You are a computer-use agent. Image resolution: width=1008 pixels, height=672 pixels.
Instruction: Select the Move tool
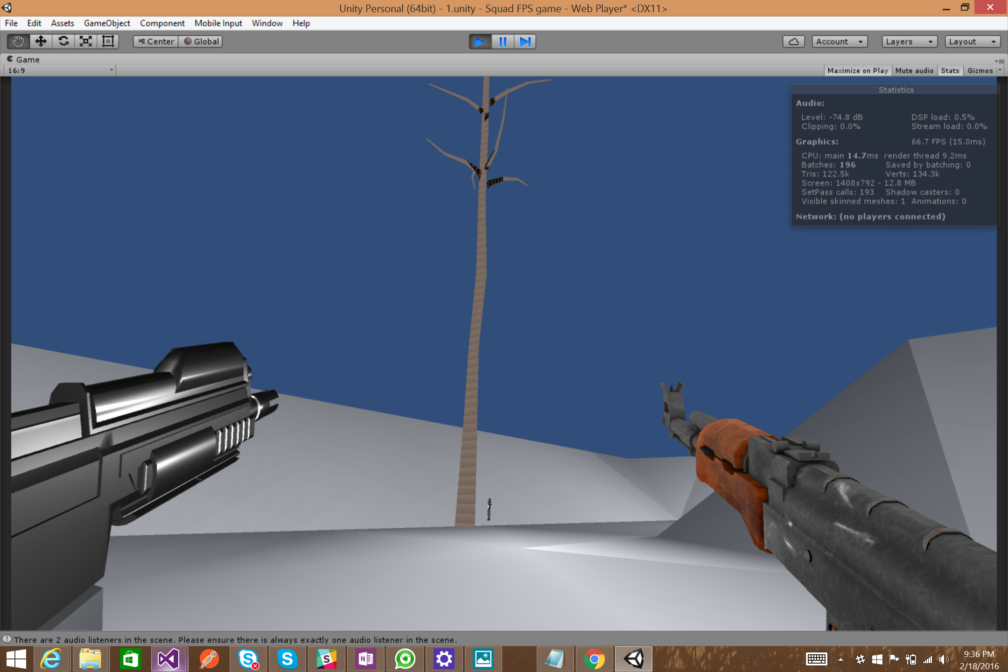click(x=41, y=42)
